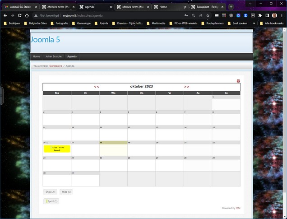Open saved passwords key icon
The image size is (287, 219).
186,15
